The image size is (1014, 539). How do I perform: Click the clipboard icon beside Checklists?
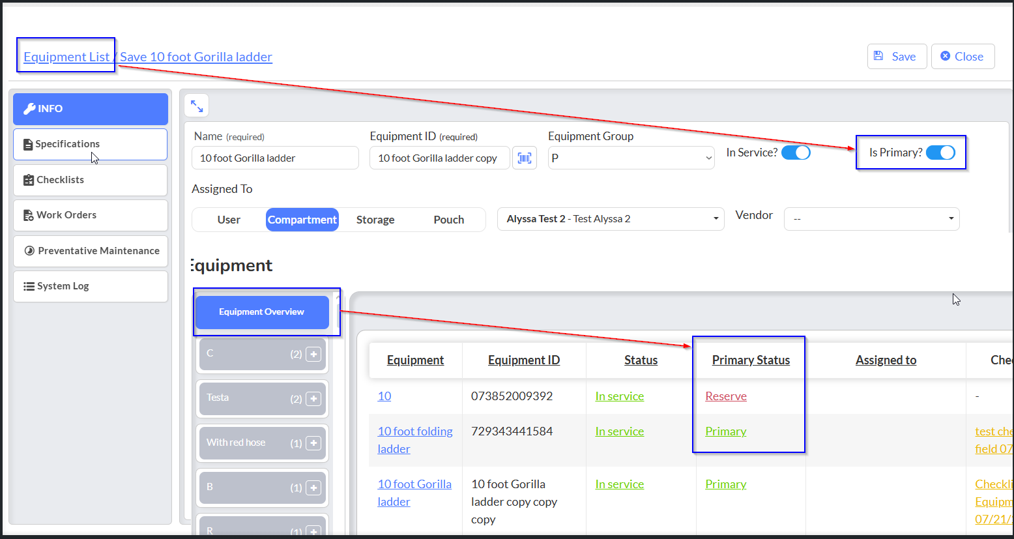[29, 180]
